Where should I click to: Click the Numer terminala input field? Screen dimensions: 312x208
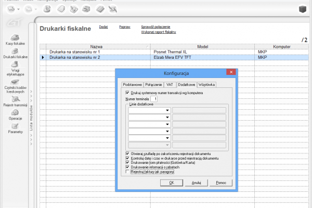click(x=155, y=98)
